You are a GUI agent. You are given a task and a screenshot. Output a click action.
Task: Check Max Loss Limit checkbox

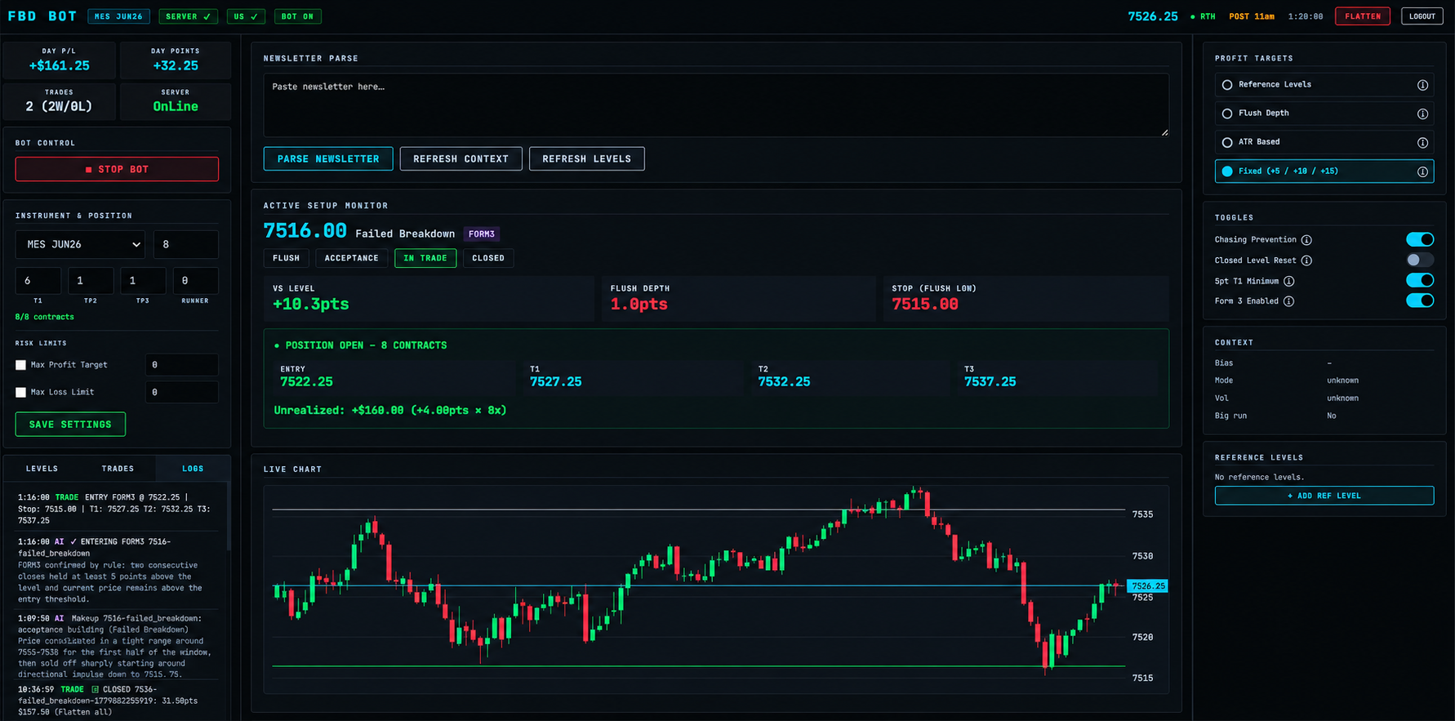coord(21,393)
